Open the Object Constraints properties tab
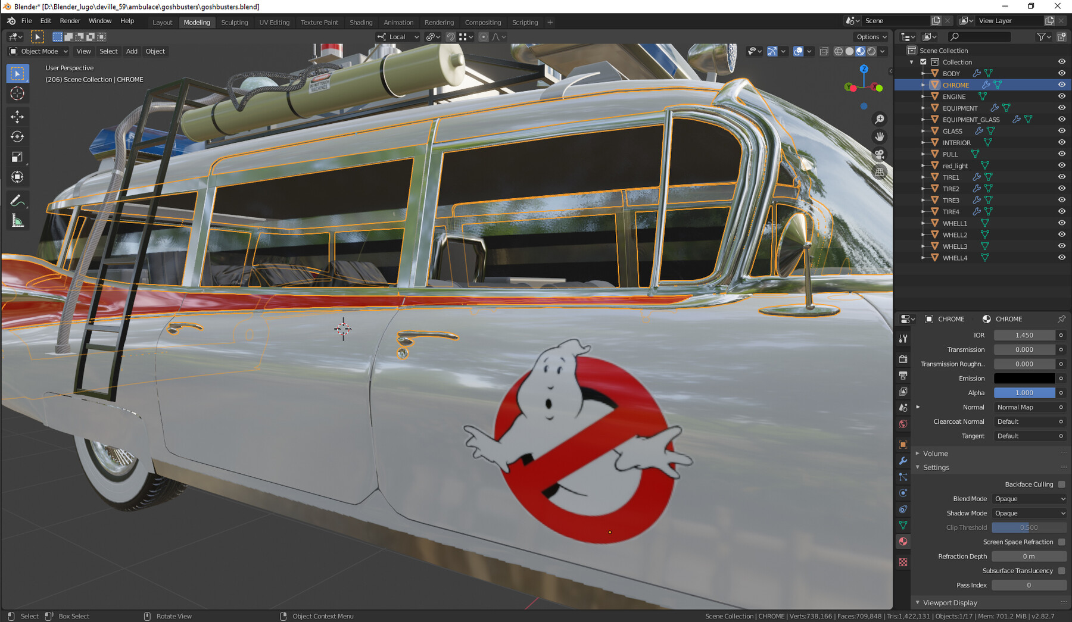 point(903,510)
